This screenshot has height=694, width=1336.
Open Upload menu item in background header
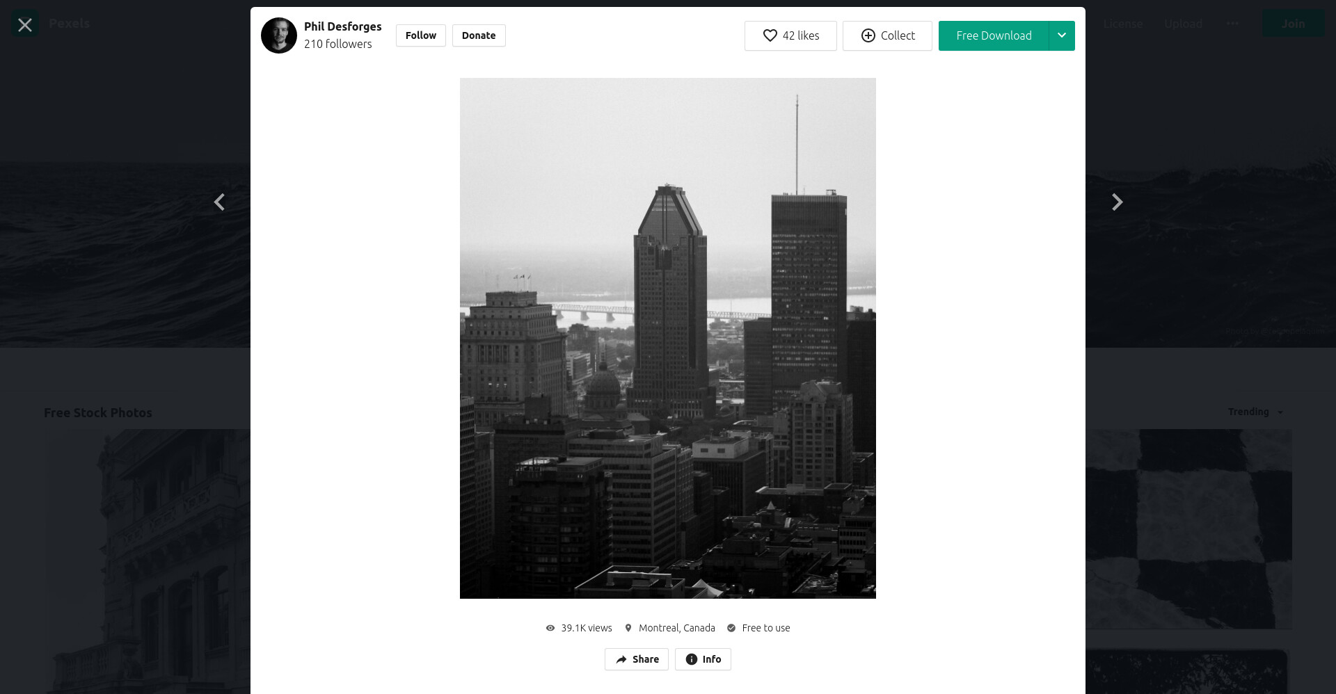[x=1183, y=24]
